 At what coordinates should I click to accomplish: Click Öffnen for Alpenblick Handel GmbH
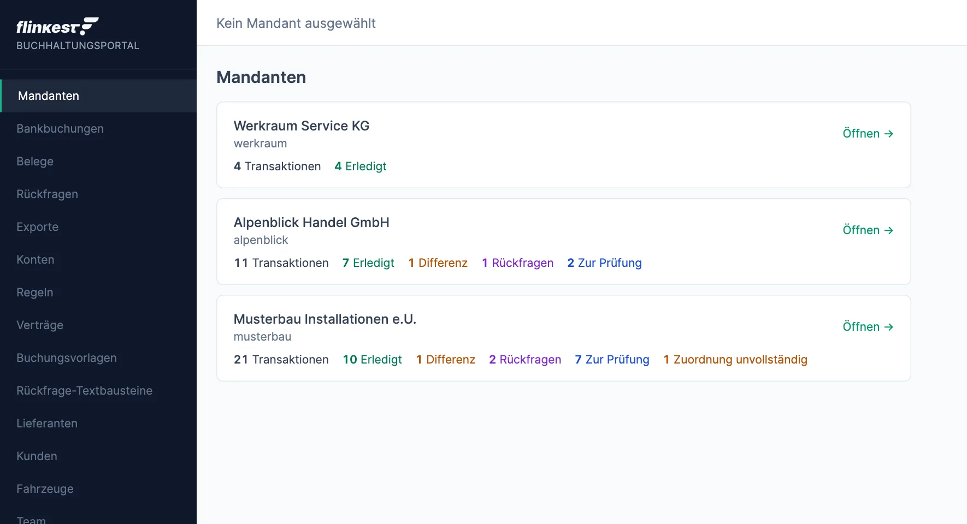click(x=868, y=230)
